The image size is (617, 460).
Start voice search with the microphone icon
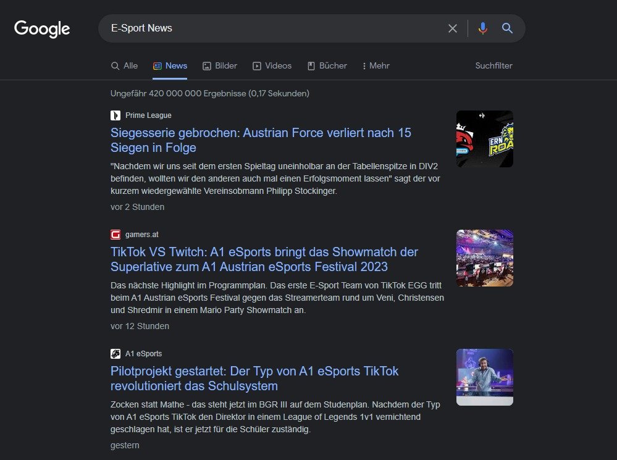(x=483, y=28)
